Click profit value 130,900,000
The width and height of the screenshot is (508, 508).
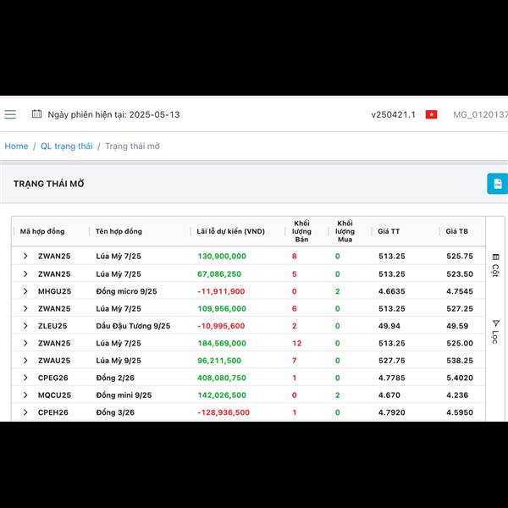click(222, 256)
